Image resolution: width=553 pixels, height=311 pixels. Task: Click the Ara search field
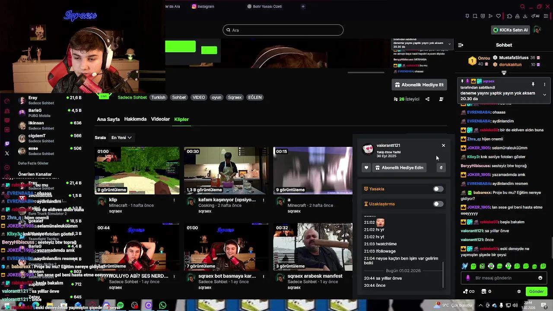pyautogui.click(x=283, y=30)
